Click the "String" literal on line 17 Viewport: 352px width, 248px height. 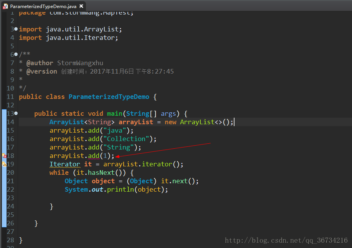coord(119,147)
